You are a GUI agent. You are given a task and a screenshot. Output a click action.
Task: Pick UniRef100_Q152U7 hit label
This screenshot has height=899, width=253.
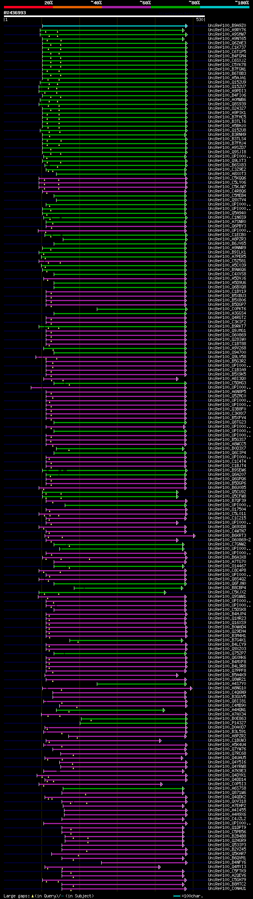227,87
